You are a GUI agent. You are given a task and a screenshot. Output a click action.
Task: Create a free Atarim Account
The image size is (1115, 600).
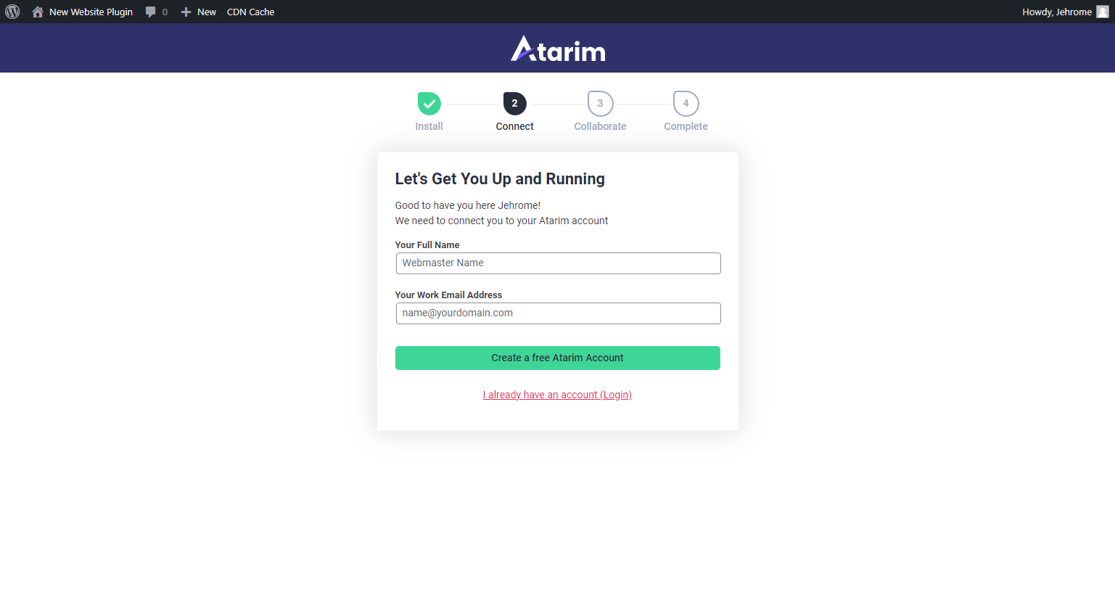point(558,358)
